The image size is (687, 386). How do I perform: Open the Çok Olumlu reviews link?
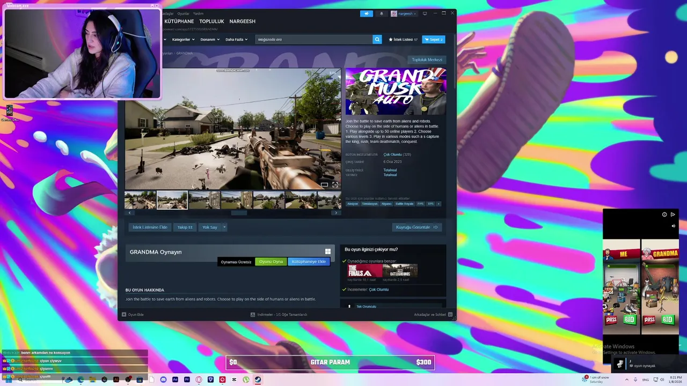[392, 154]
